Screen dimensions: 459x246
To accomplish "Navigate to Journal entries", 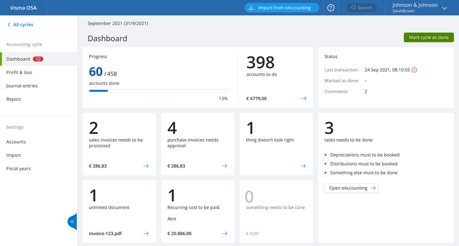I will 22,86.
